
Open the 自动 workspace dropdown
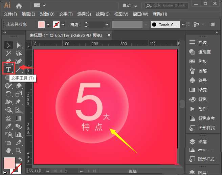[130, 5]
